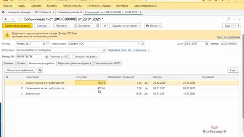Copy document link via the chain icon

228,19
